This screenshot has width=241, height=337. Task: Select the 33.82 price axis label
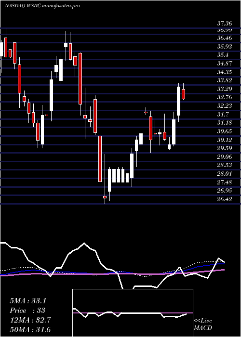click(225, 80)
